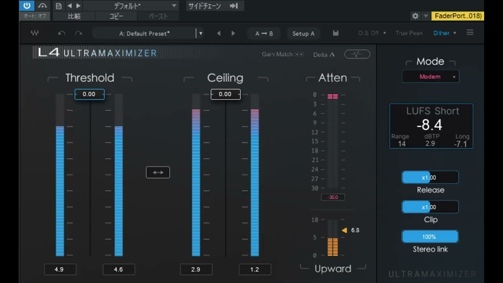
Task: Toggle the plugin power bypass button
Action: (x=27, y=6)
